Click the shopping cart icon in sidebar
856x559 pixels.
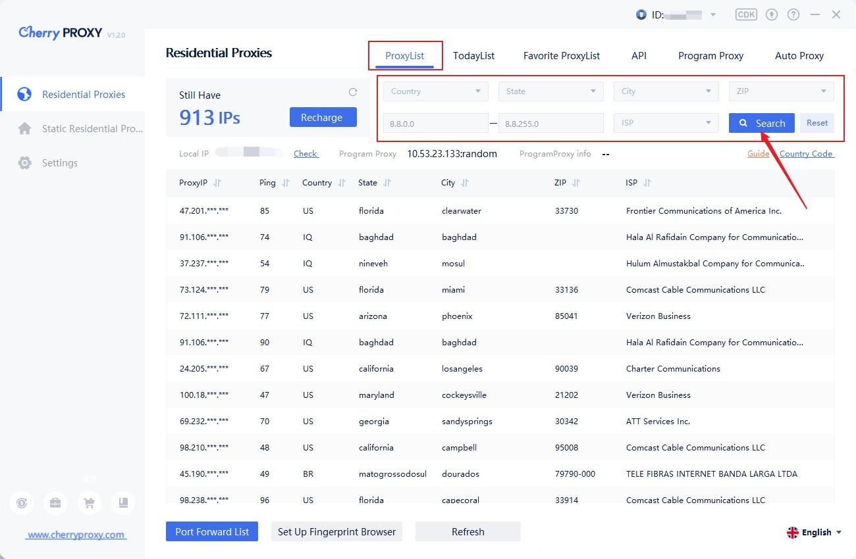(89, 503)
